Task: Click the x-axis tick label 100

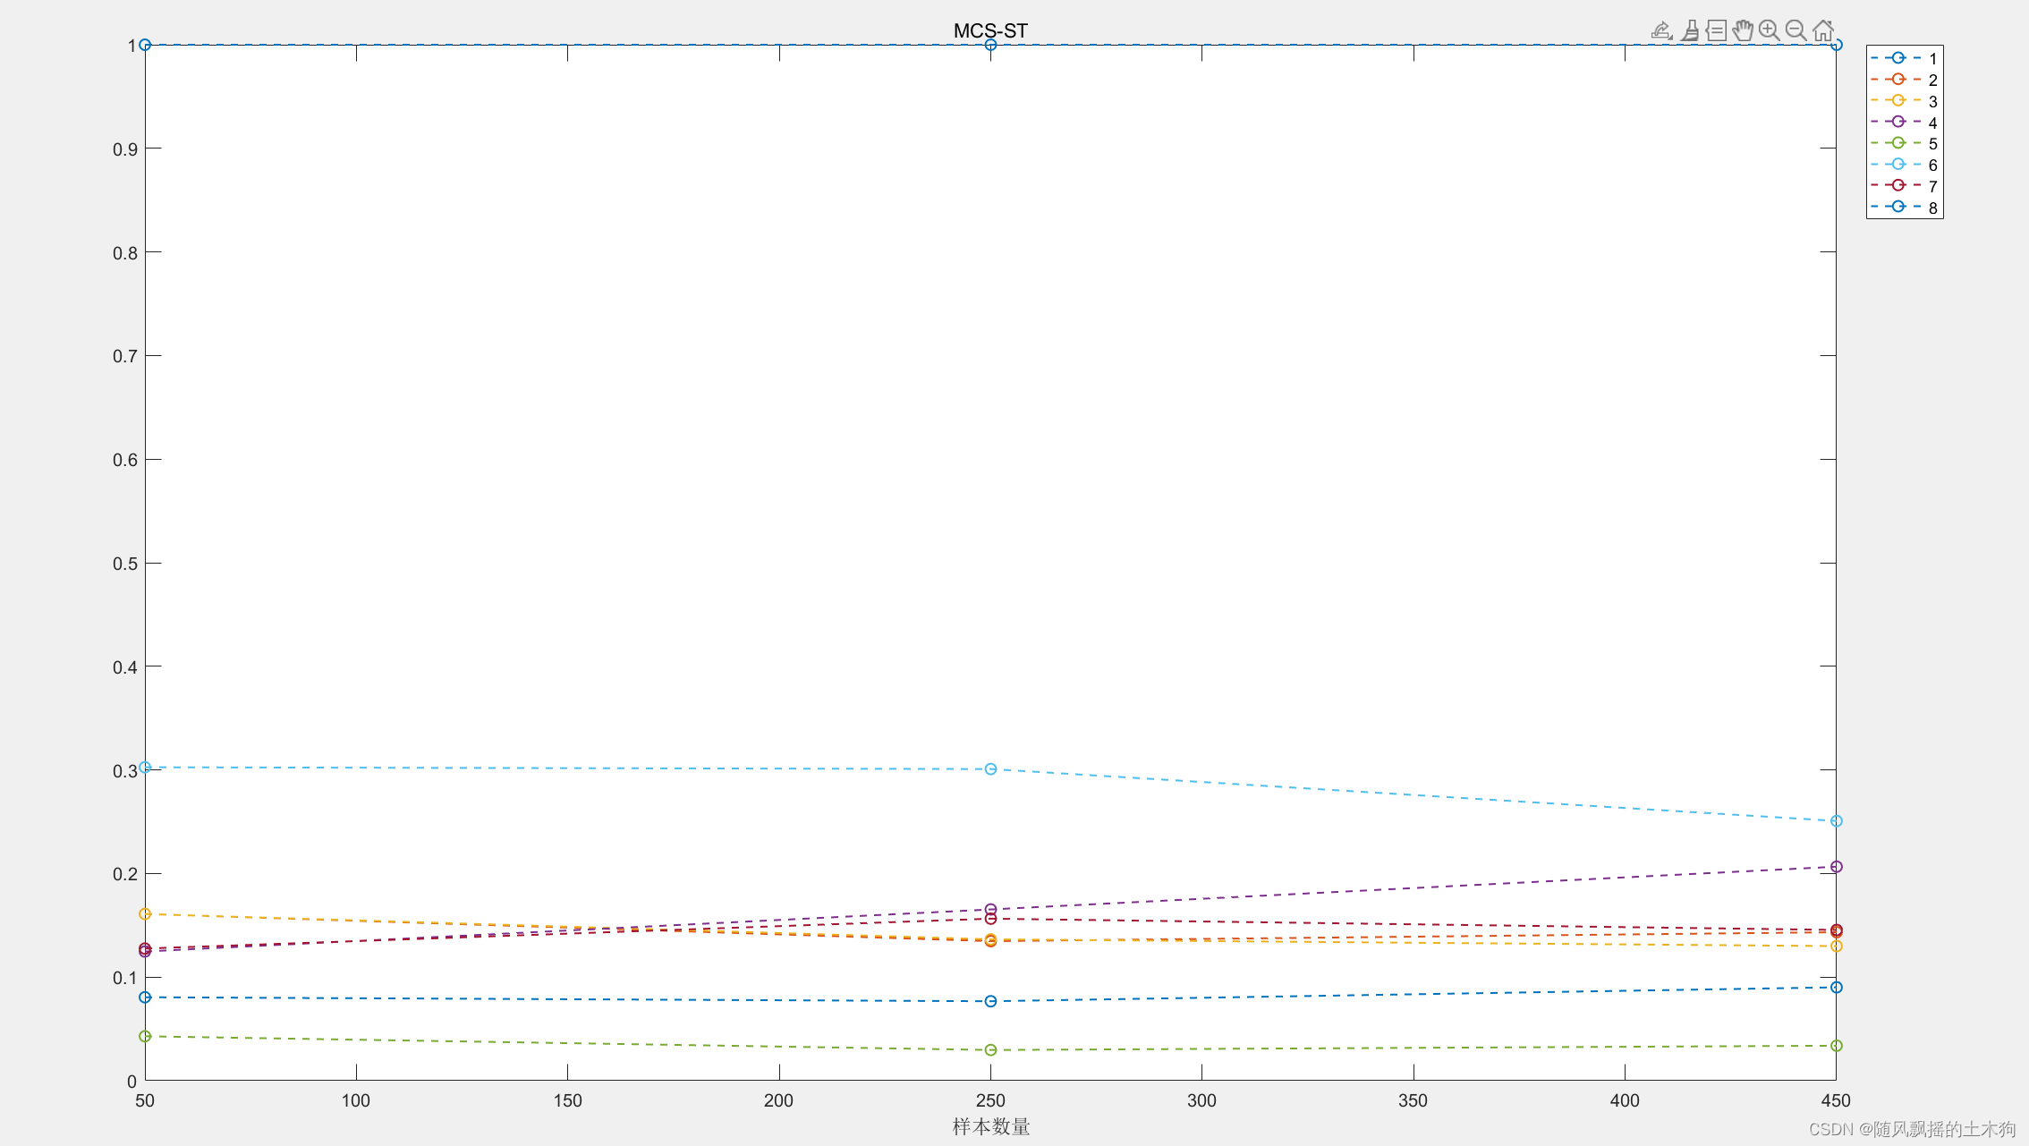Action: (x=356, y=1101)
